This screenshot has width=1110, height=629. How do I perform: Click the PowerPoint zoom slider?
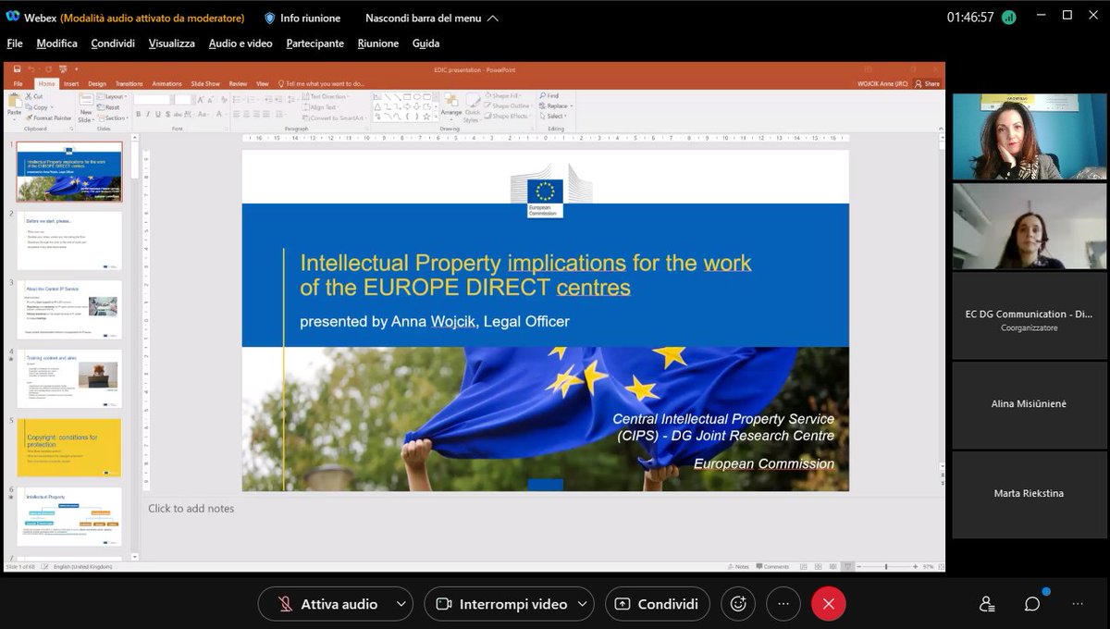[885, 566]
